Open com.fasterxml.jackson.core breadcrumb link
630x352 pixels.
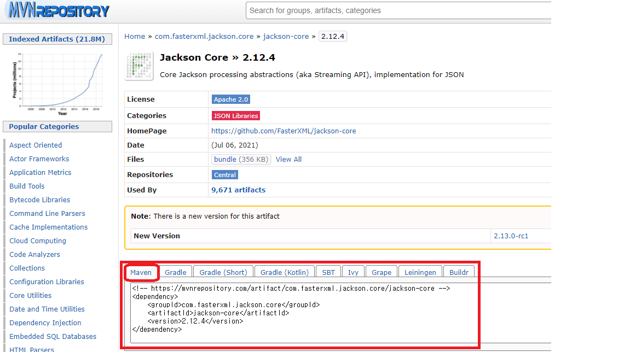(x=204, y=37)
